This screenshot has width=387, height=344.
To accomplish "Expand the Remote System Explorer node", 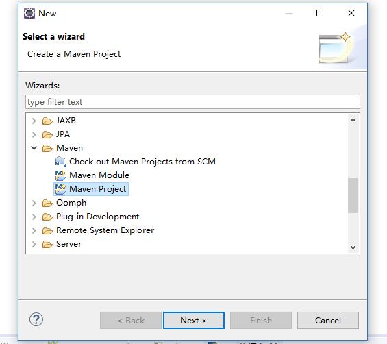I will 34,230.
